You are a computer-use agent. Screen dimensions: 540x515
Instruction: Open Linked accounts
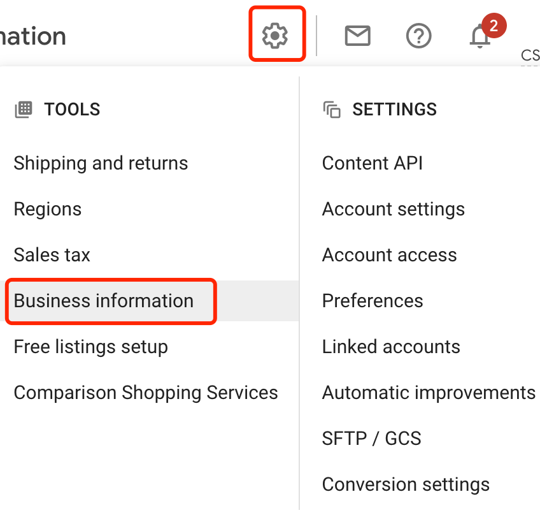coord(391,347)
